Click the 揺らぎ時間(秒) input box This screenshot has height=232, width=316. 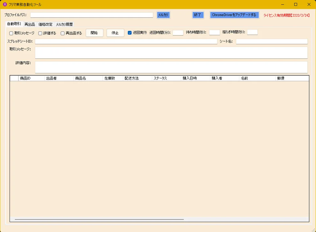point(252,32)
